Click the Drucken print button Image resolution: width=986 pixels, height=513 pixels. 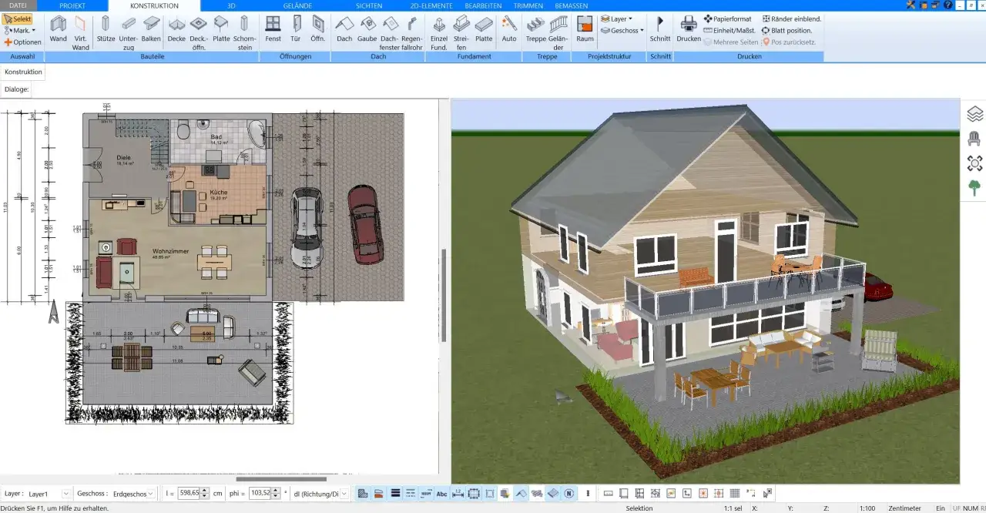(x=689, y=29)
